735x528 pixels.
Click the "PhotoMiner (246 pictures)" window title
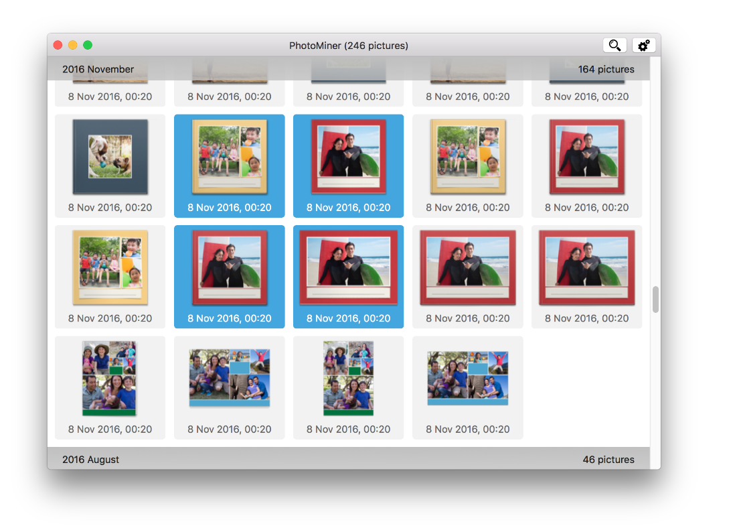pyautogui.click(x=348, y=46)
